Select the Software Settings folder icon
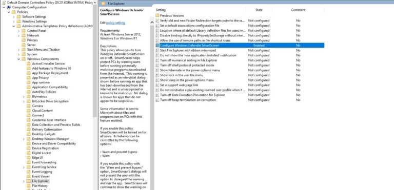Screen dimensions: 394x190 pyautogui.click(x=18, y=16)
